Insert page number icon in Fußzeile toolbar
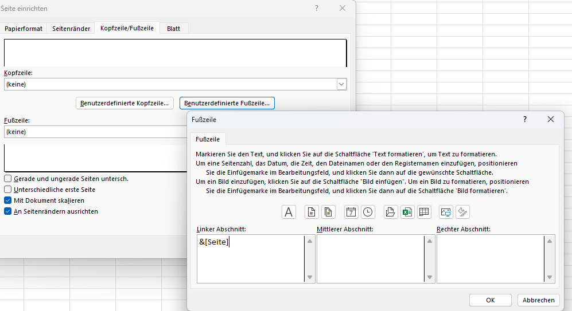This screenshot has width=572, height=311. [311, 212]
